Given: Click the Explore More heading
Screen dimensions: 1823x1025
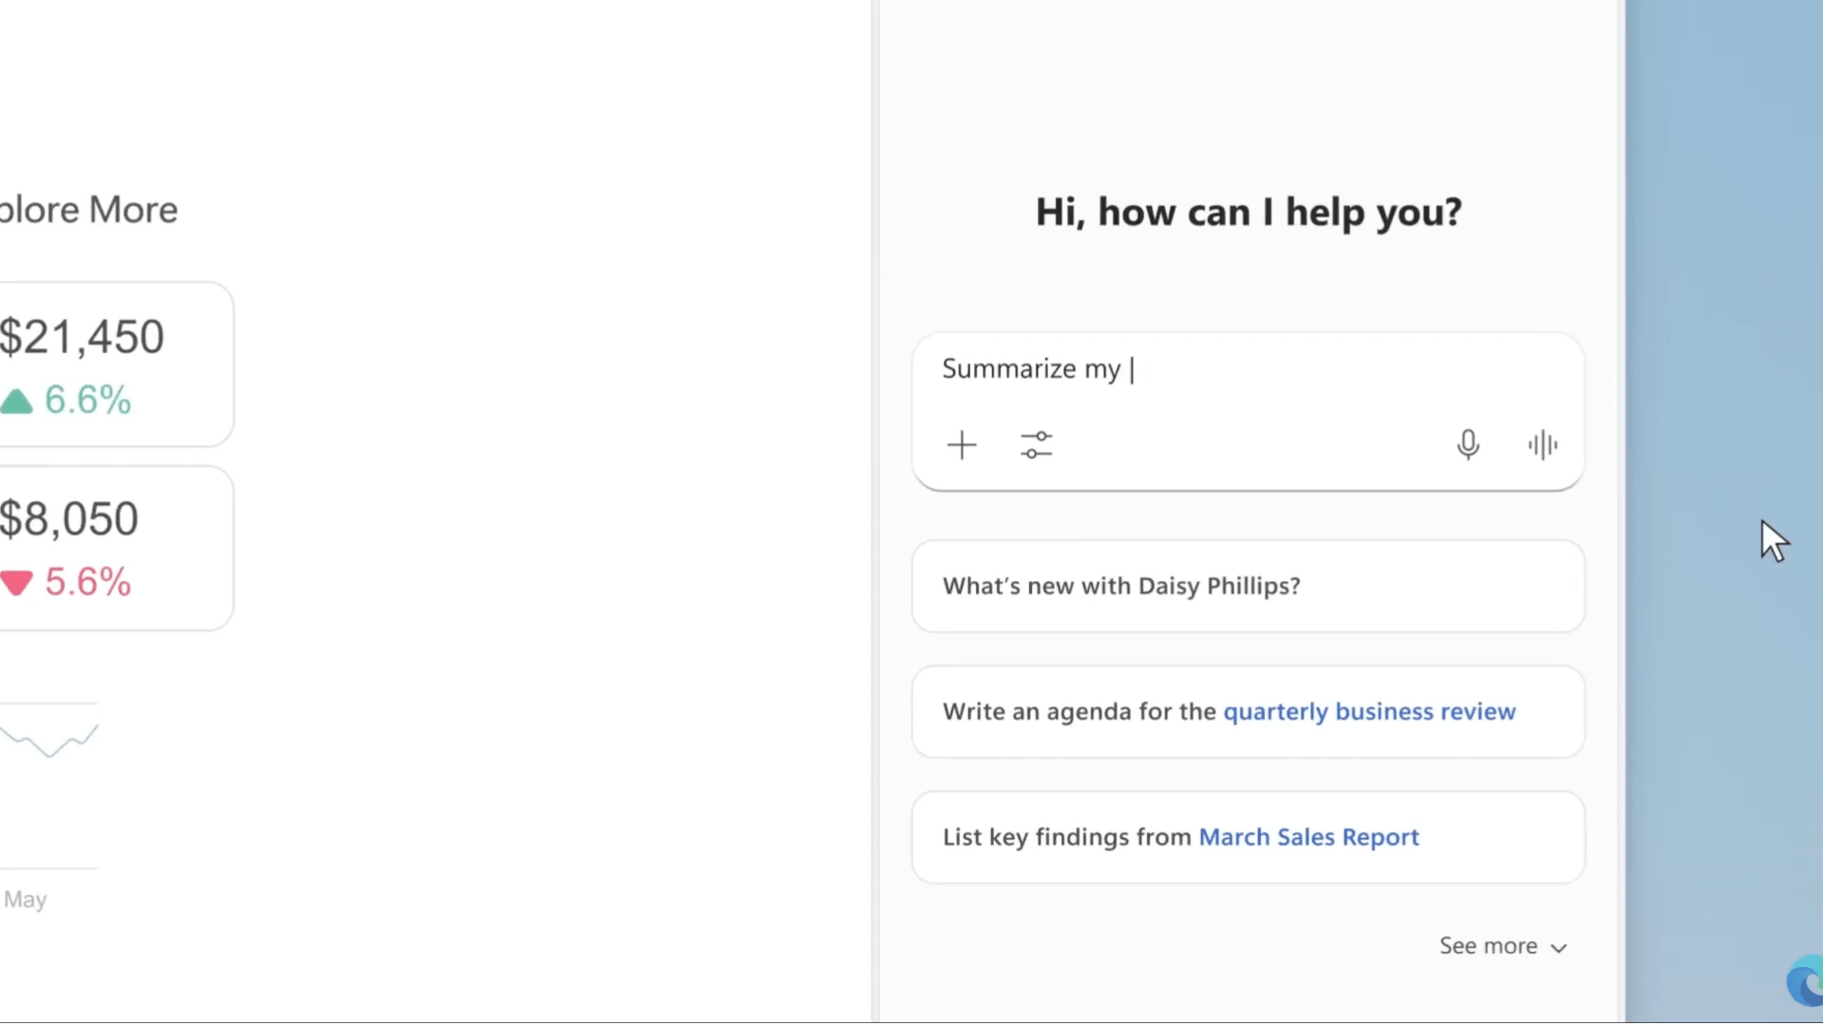Looking at the screenshot, I should pyautogui.click(x=88, y=210).
